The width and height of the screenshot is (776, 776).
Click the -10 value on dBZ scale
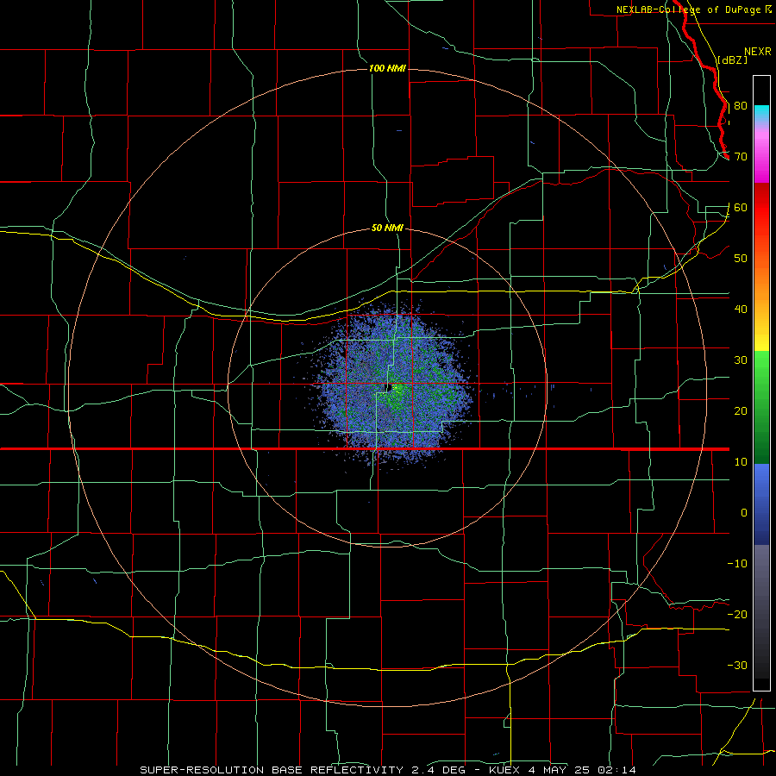point(737,564)
